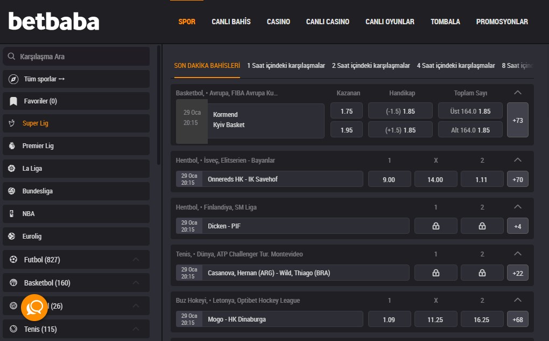
Task: Open CANLI OYUNLAR
Action: tap(390, 22)
